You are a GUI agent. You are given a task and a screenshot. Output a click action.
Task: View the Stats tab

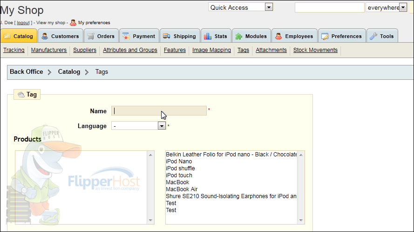tap(216, 36)
